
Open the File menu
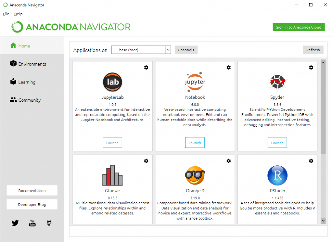click(x=6, y=14)
